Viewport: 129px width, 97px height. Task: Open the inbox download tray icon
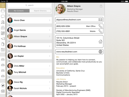click(3, 27)
